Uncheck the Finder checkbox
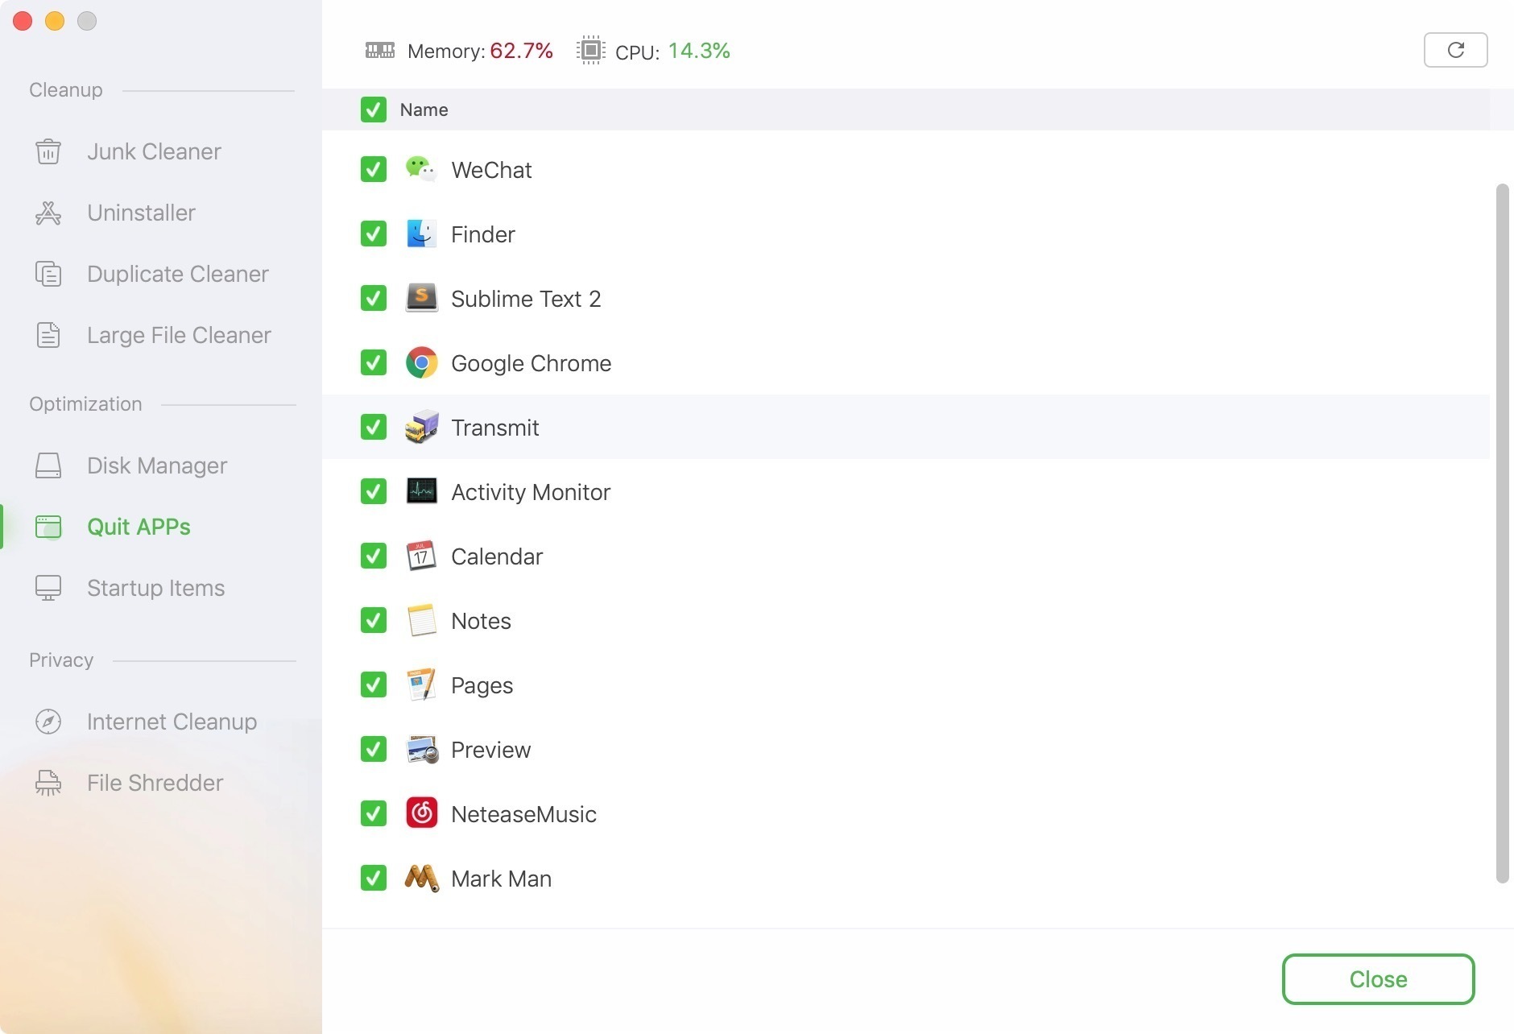Image resolution: width=1514 pixels, height=1034 pixels. (374, 234)
